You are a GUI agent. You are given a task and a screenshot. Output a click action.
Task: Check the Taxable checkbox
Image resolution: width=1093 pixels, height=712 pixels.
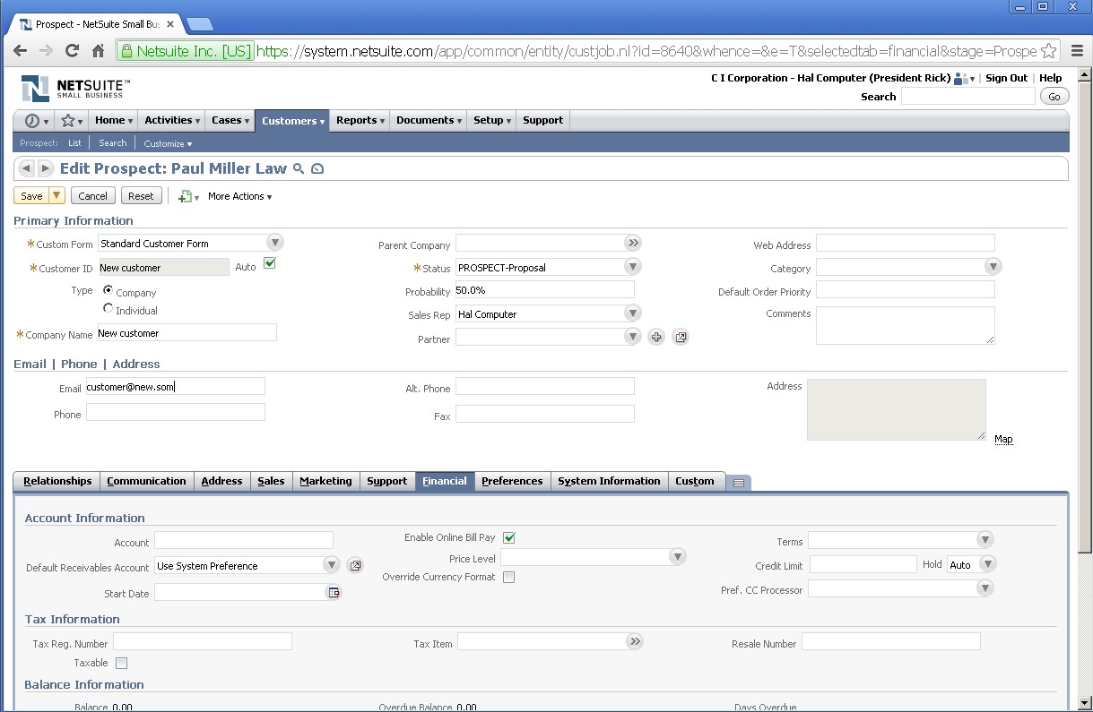122,663
